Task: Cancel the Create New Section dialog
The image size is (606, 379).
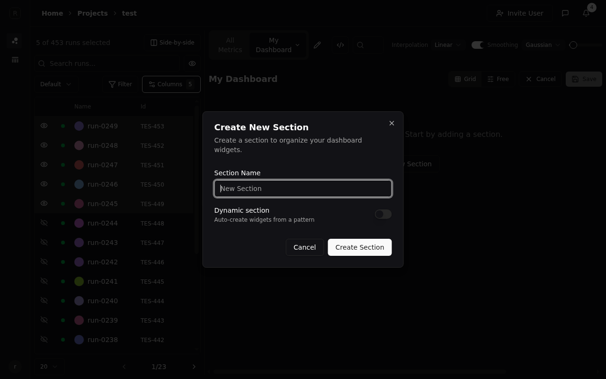Action: click(x=304, y=247)
